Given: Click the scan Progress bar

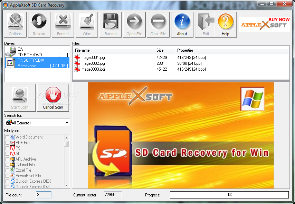Looking at the screenshot, I should [229, 195].
